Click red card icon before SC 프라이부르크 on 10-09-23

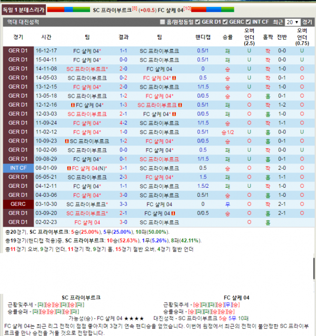(67, 141)
